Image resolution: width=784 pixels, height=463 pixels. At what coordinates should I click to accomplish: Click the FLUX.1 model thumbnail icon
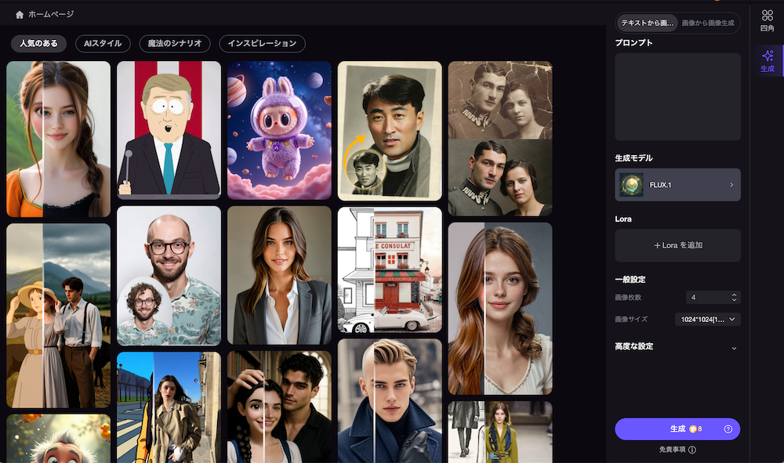coord(631,185)
